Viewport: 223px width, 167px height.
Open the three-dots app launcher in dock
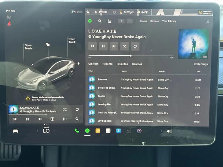click(x=129, y=131)
